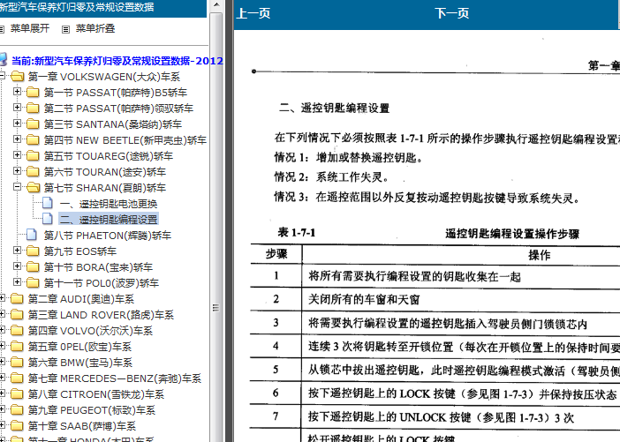Viewport: 620px width, 442px height.
Task: Expand 第四节 NEW BEETLE(新甲壳虫)轿车 node
Action: point(17,139)
